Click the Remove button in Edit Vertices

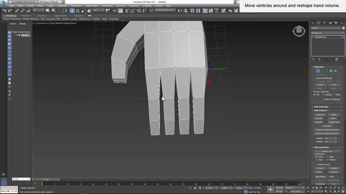(320, 115)
